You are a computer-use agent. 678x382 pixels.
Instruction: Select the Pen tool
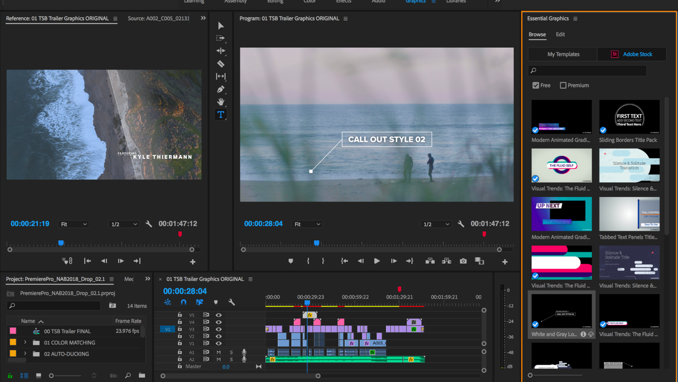click(221, 89)
